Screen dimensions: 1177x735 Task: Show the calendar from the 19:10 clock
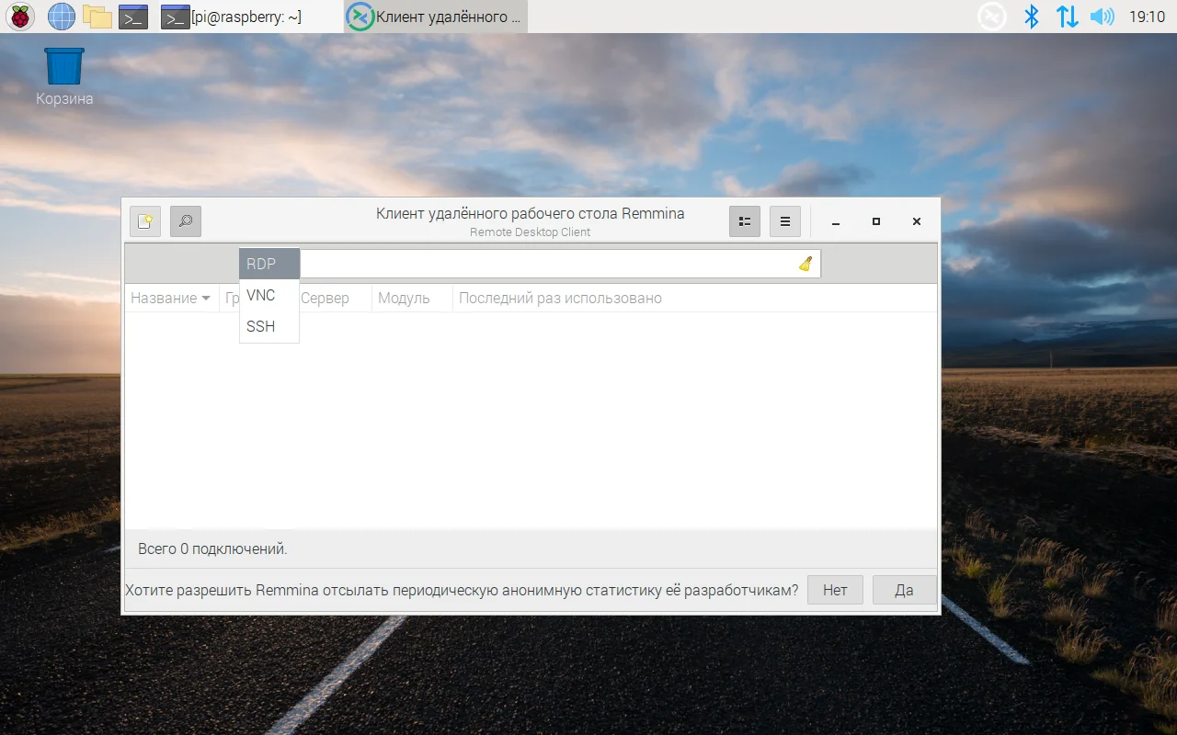[x=1146, y=17]
